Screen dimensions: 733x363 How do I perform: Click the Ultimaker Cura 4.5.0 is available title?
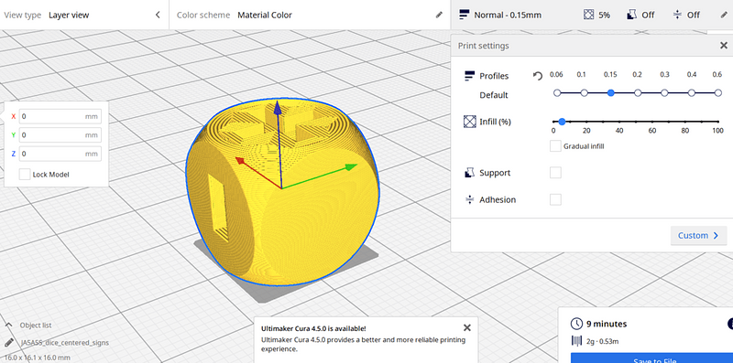click(313, 328)
